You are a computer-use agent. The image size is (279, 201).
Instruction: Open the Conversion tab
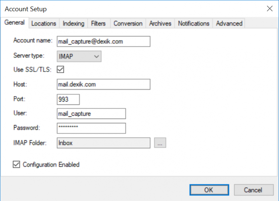(128, 23)
